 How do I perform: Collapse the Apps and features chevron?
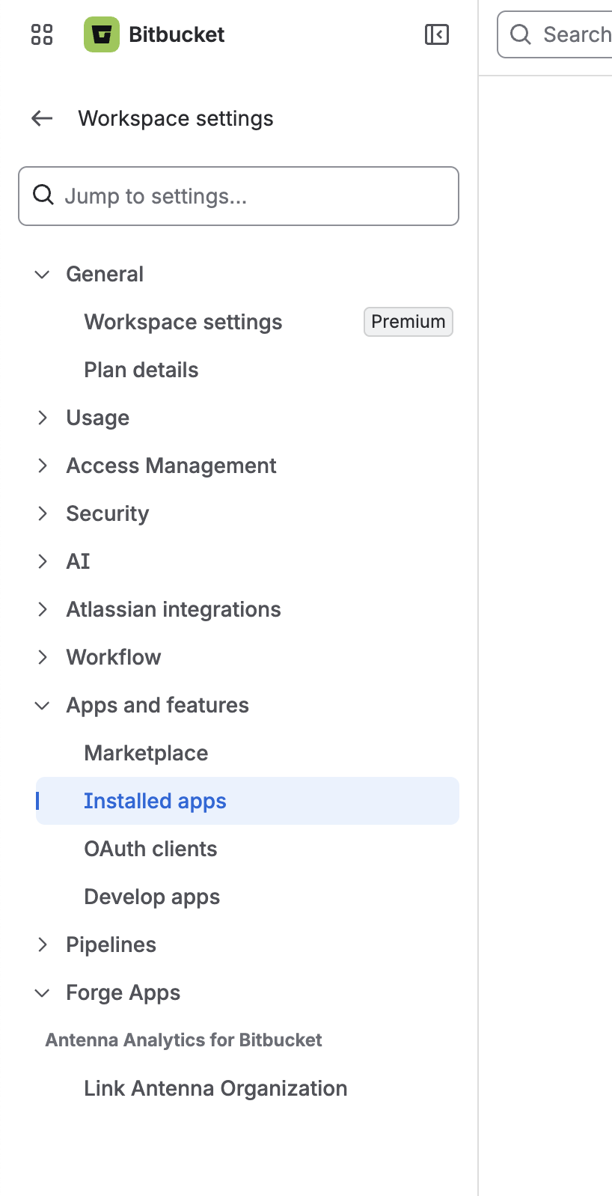point(43,706)
